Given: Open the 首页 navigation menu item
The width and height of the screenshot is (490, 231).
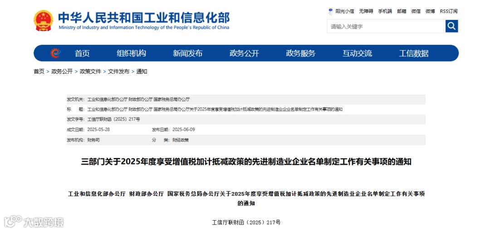Looking at the screenshot, I should 82,53.
